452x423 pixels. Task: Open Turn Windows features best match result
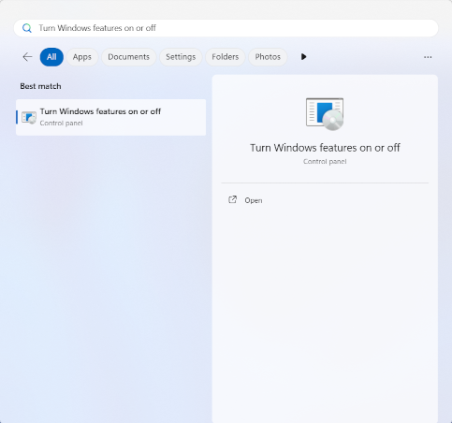pos(110,117)
